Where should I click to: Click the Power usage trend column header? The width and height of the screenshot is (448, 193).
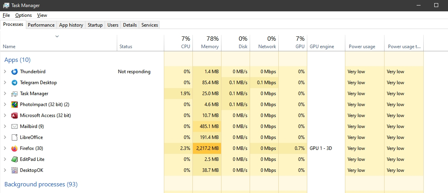pyautogui.click(x=404, y=43)
